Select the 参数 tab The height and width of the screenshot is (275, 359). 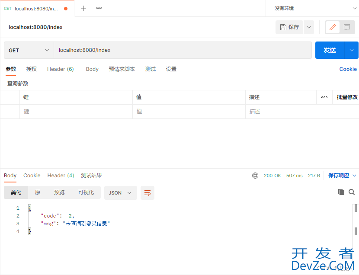coord(11,69)
